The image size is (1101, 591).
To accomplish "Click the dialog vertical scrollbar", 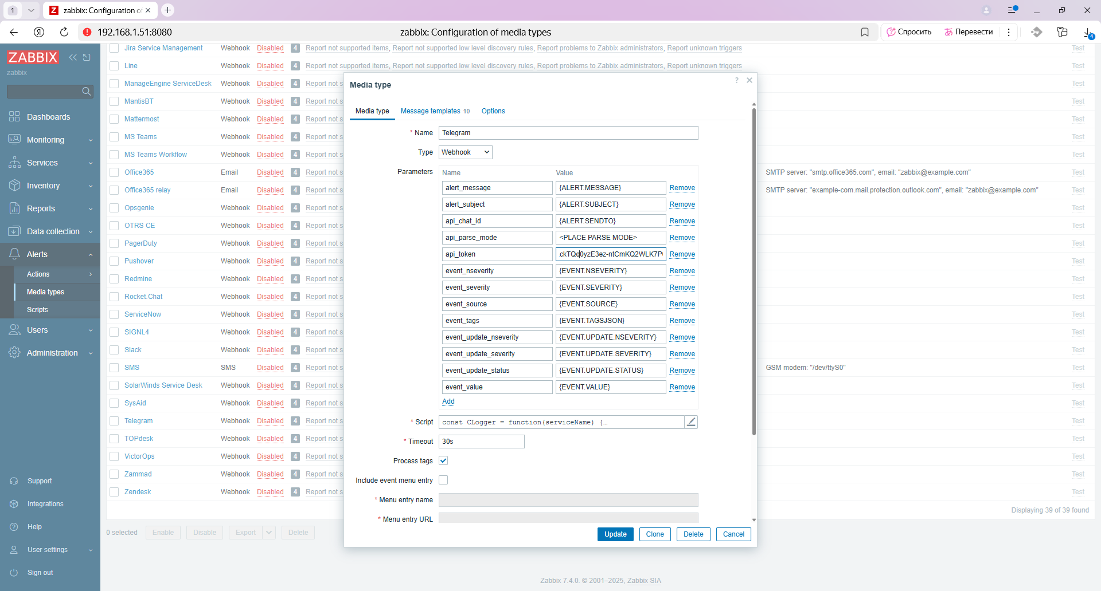I will coord(753,272).
